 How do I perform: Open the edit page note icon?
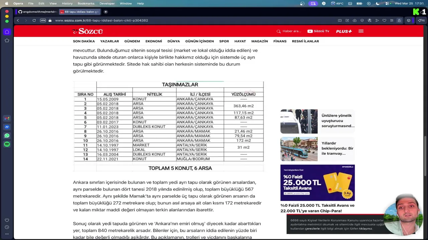click(347, 20)
